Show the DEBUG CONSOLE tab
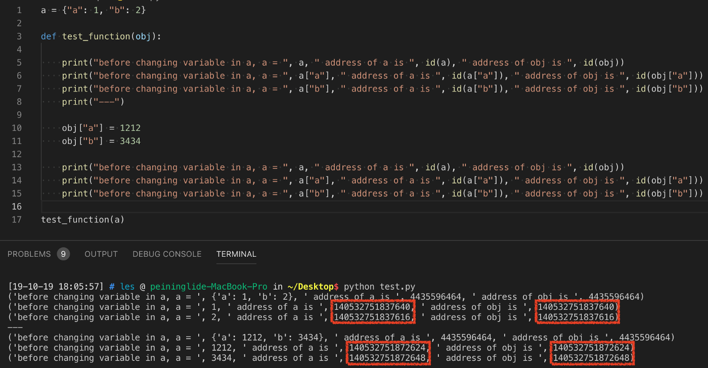708x368 pixels. [167, 254]
